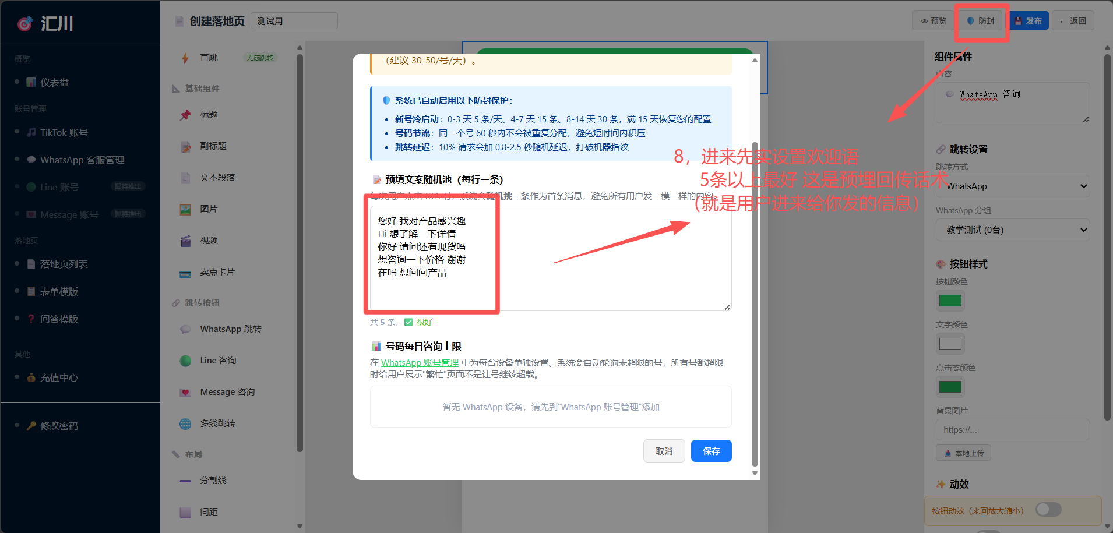Add the 标题 pin component icon
This screenshot has width=1113, height=533.
coord(185,115)
